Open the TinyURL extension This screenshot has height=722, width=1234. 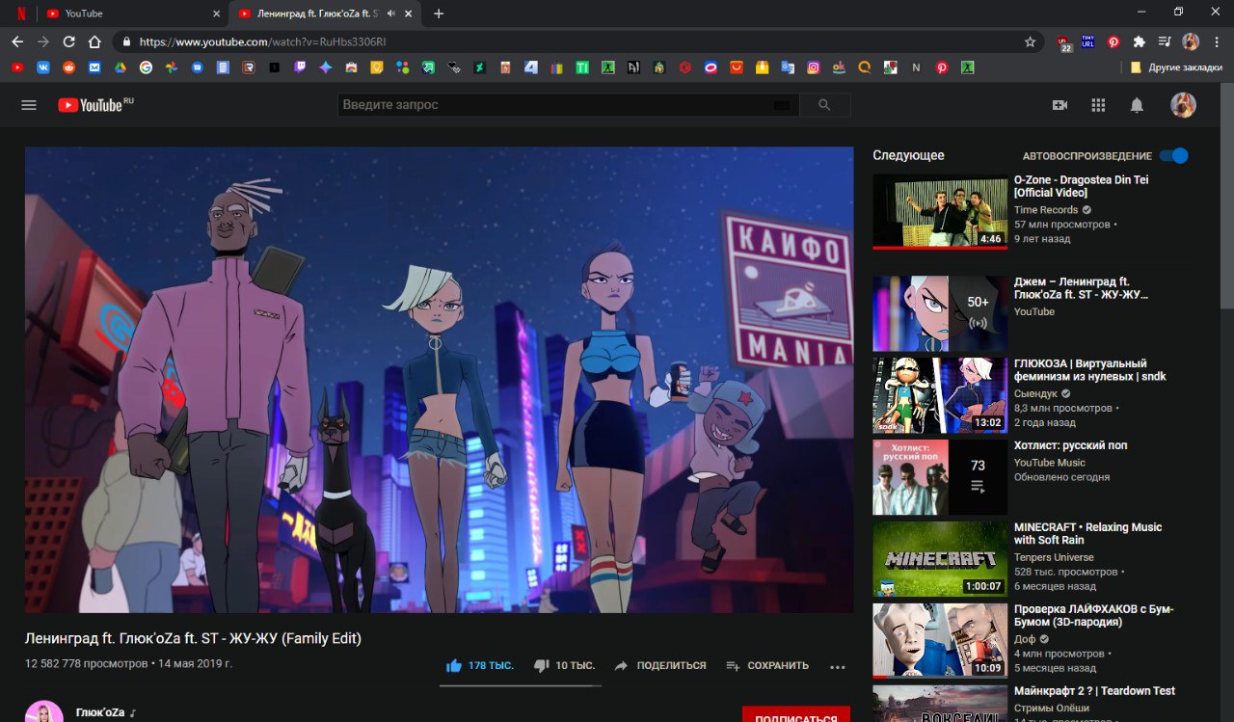click(x=1088, y=41)
